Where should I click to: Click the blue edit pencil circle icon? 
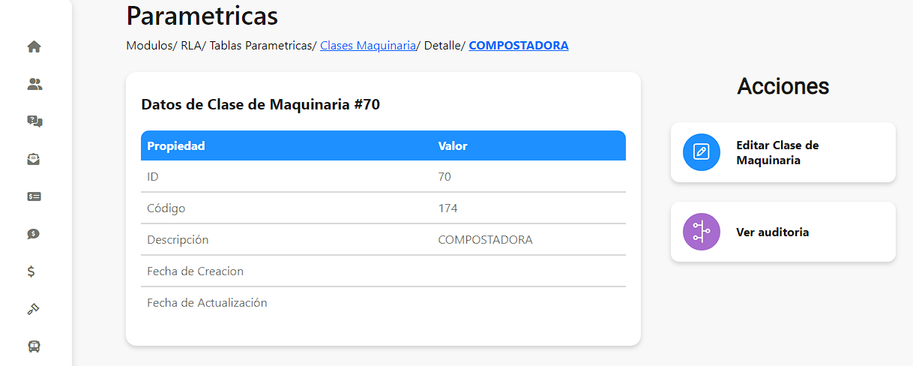point(702,152)
